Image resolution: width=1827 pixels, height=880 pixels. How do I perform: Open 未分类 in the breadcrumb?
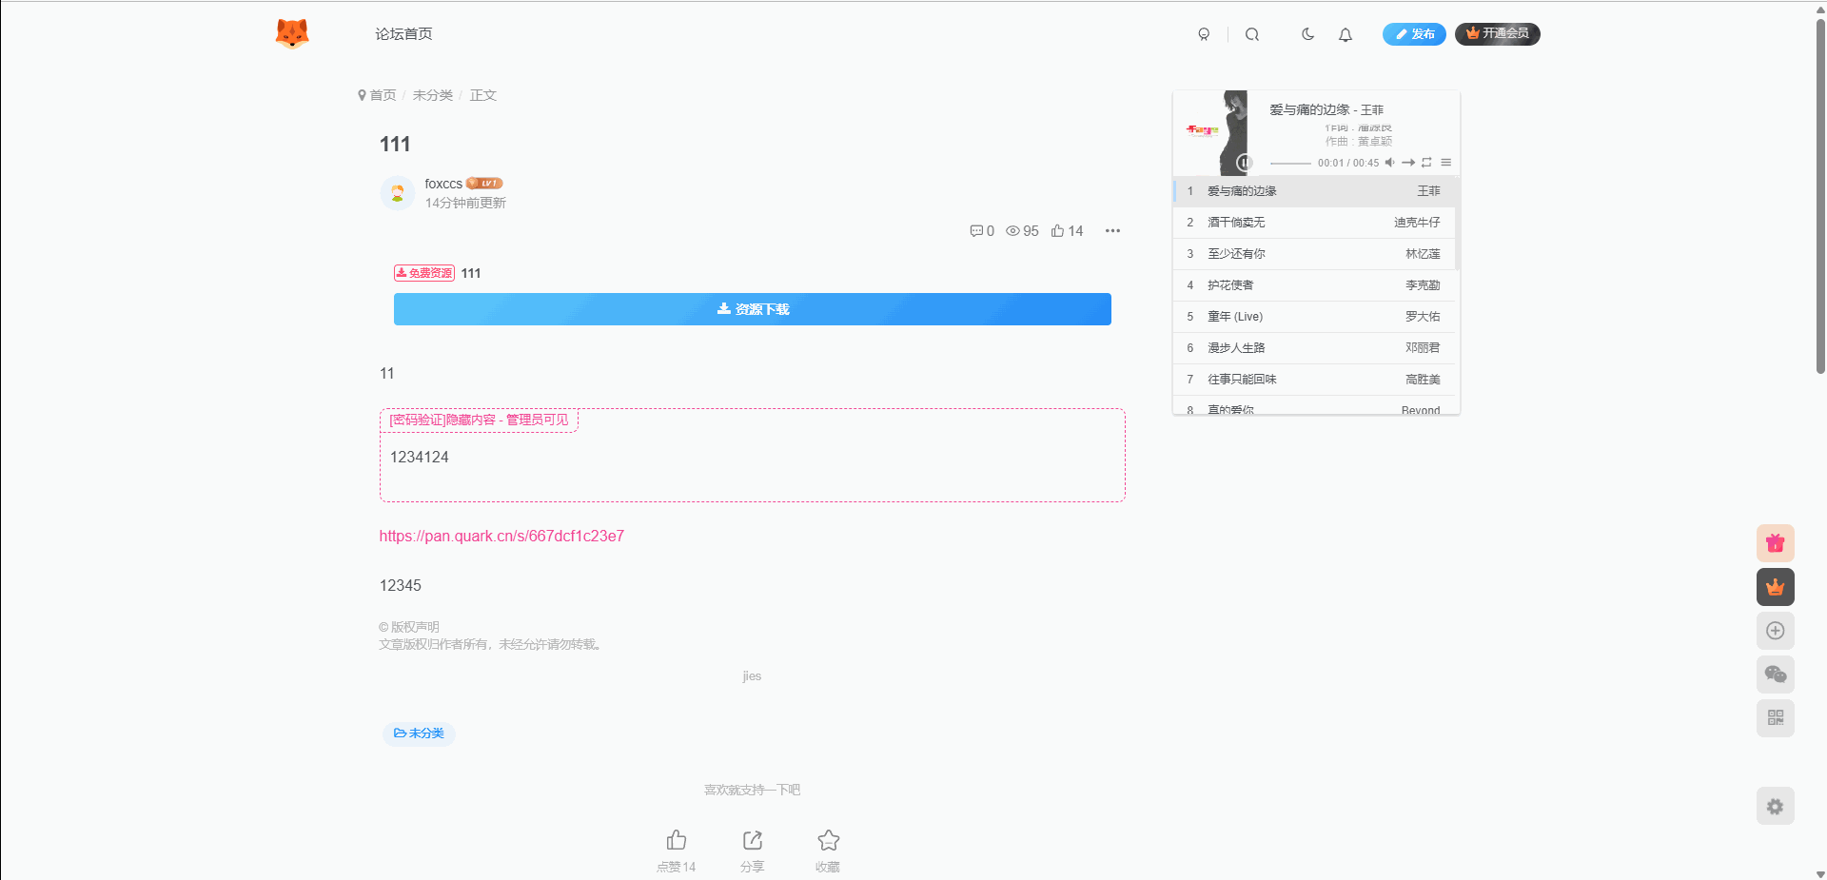pos(433,95)
